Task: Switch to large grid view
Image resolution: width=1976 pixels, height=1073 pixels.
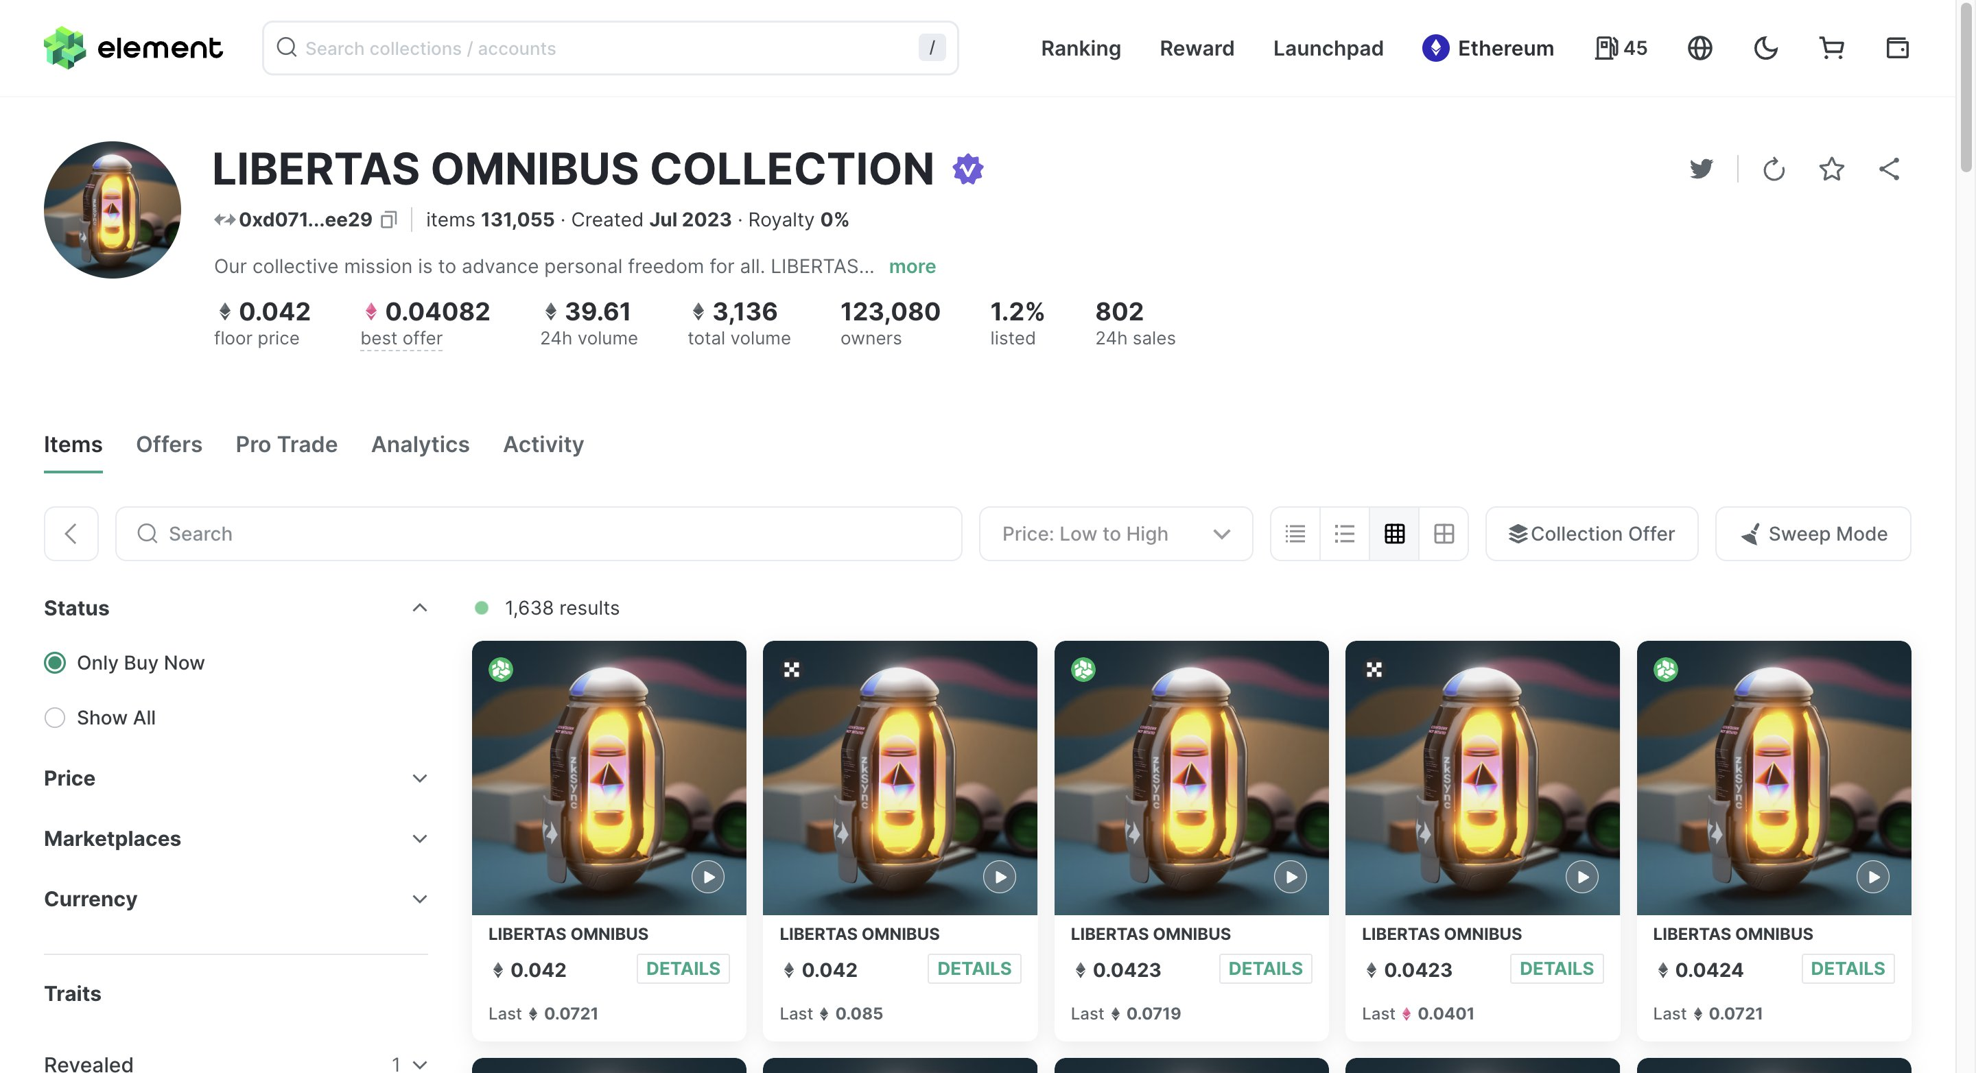Action: (1444, 534)
